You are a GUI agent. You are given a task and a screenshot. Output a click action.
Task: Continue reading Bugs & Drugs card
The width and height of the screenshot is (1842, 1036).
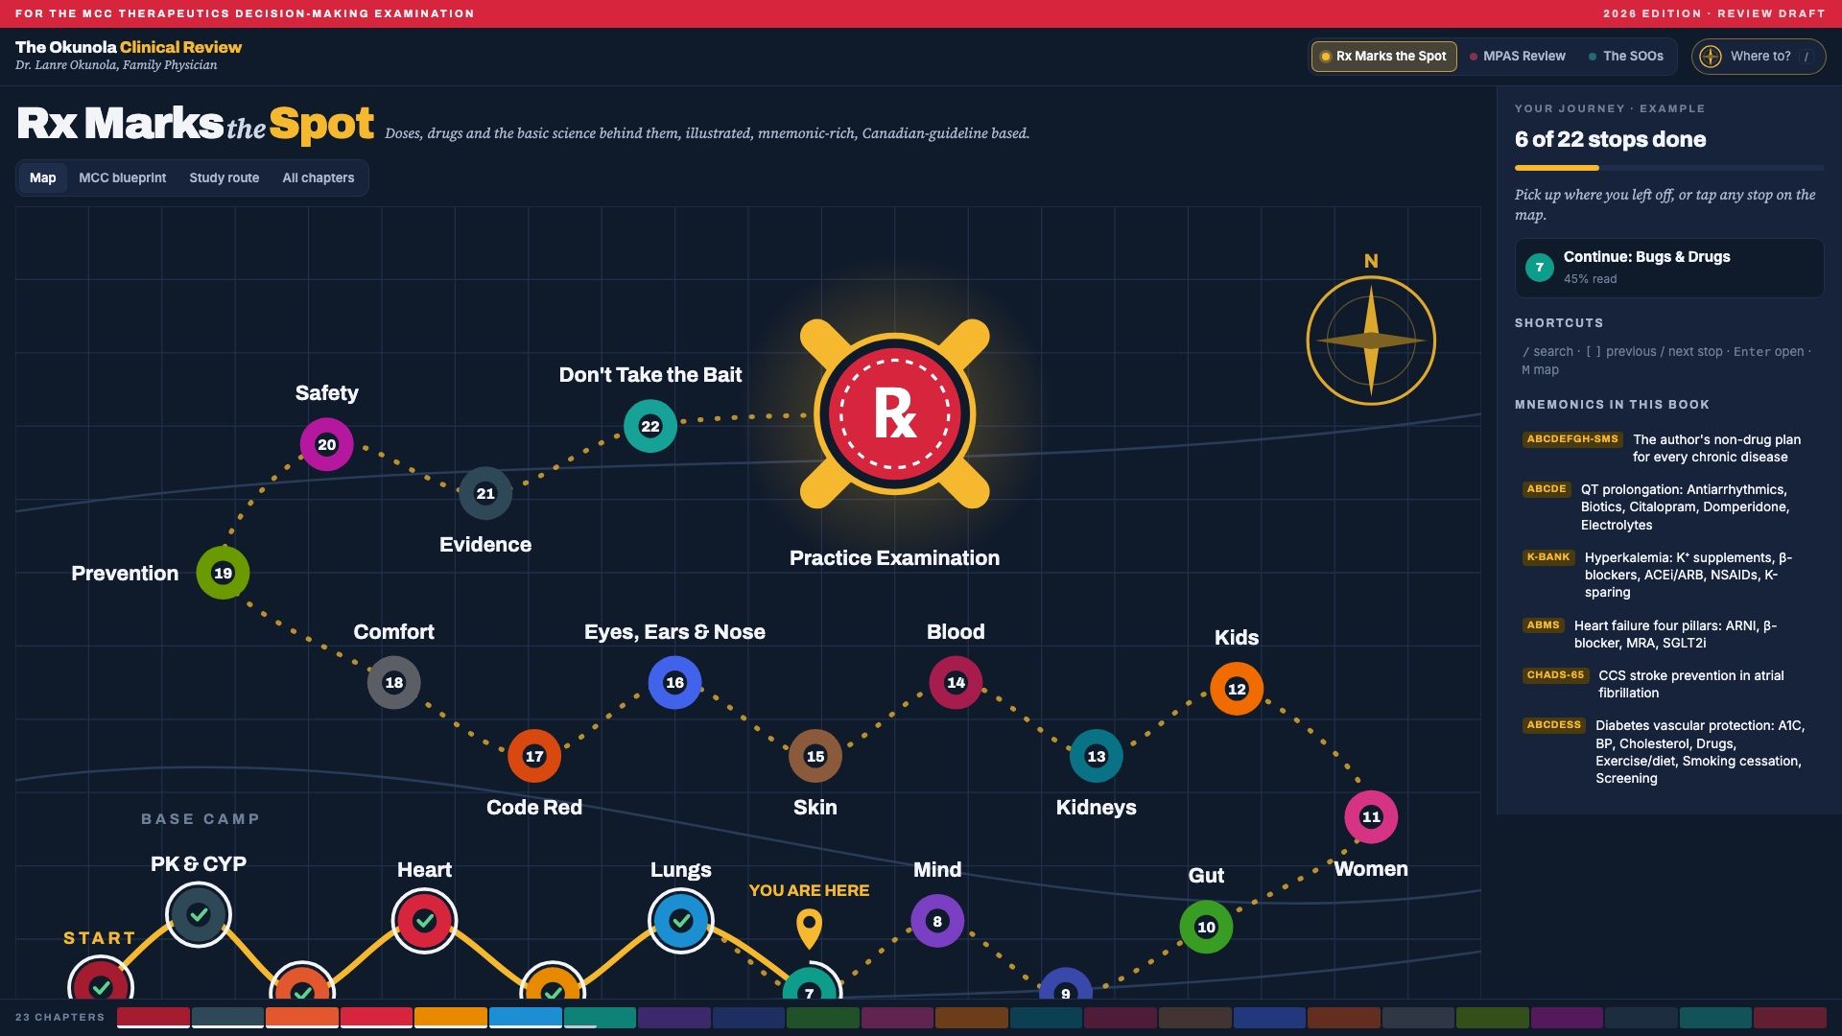click(x=1669, y=268)
